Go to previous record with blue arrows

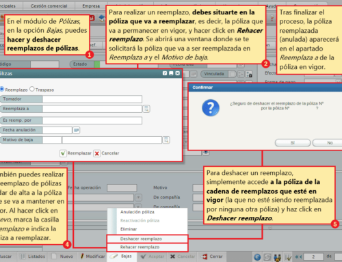(298, 257)
